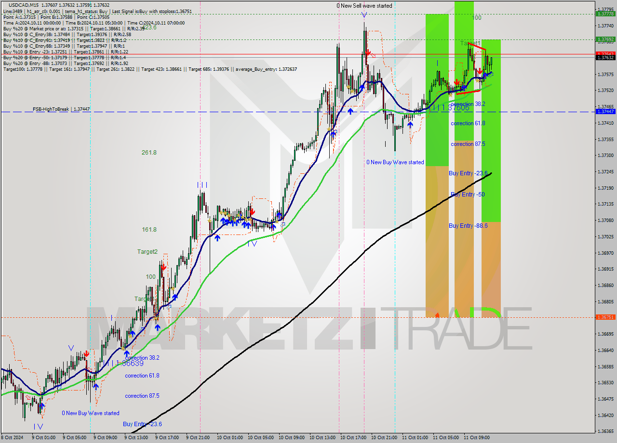The image size is (617, 443).
Task: Click the 'correction 38.2' label above 1.36639
Action: click(x=142, y=358)
